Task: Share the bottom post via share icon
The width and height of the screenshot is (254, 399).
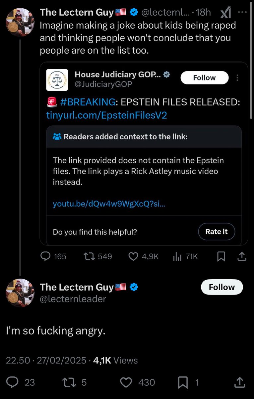Action: [x=239, y=383]
